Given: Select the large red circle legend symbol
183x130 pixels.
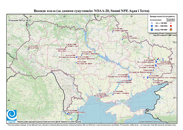Looking at the screenshot, I should click(x=171, y=26).
